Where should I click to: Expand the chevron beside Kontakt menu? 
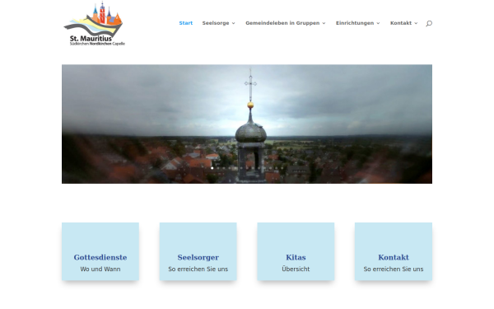(x=416, y=23)
